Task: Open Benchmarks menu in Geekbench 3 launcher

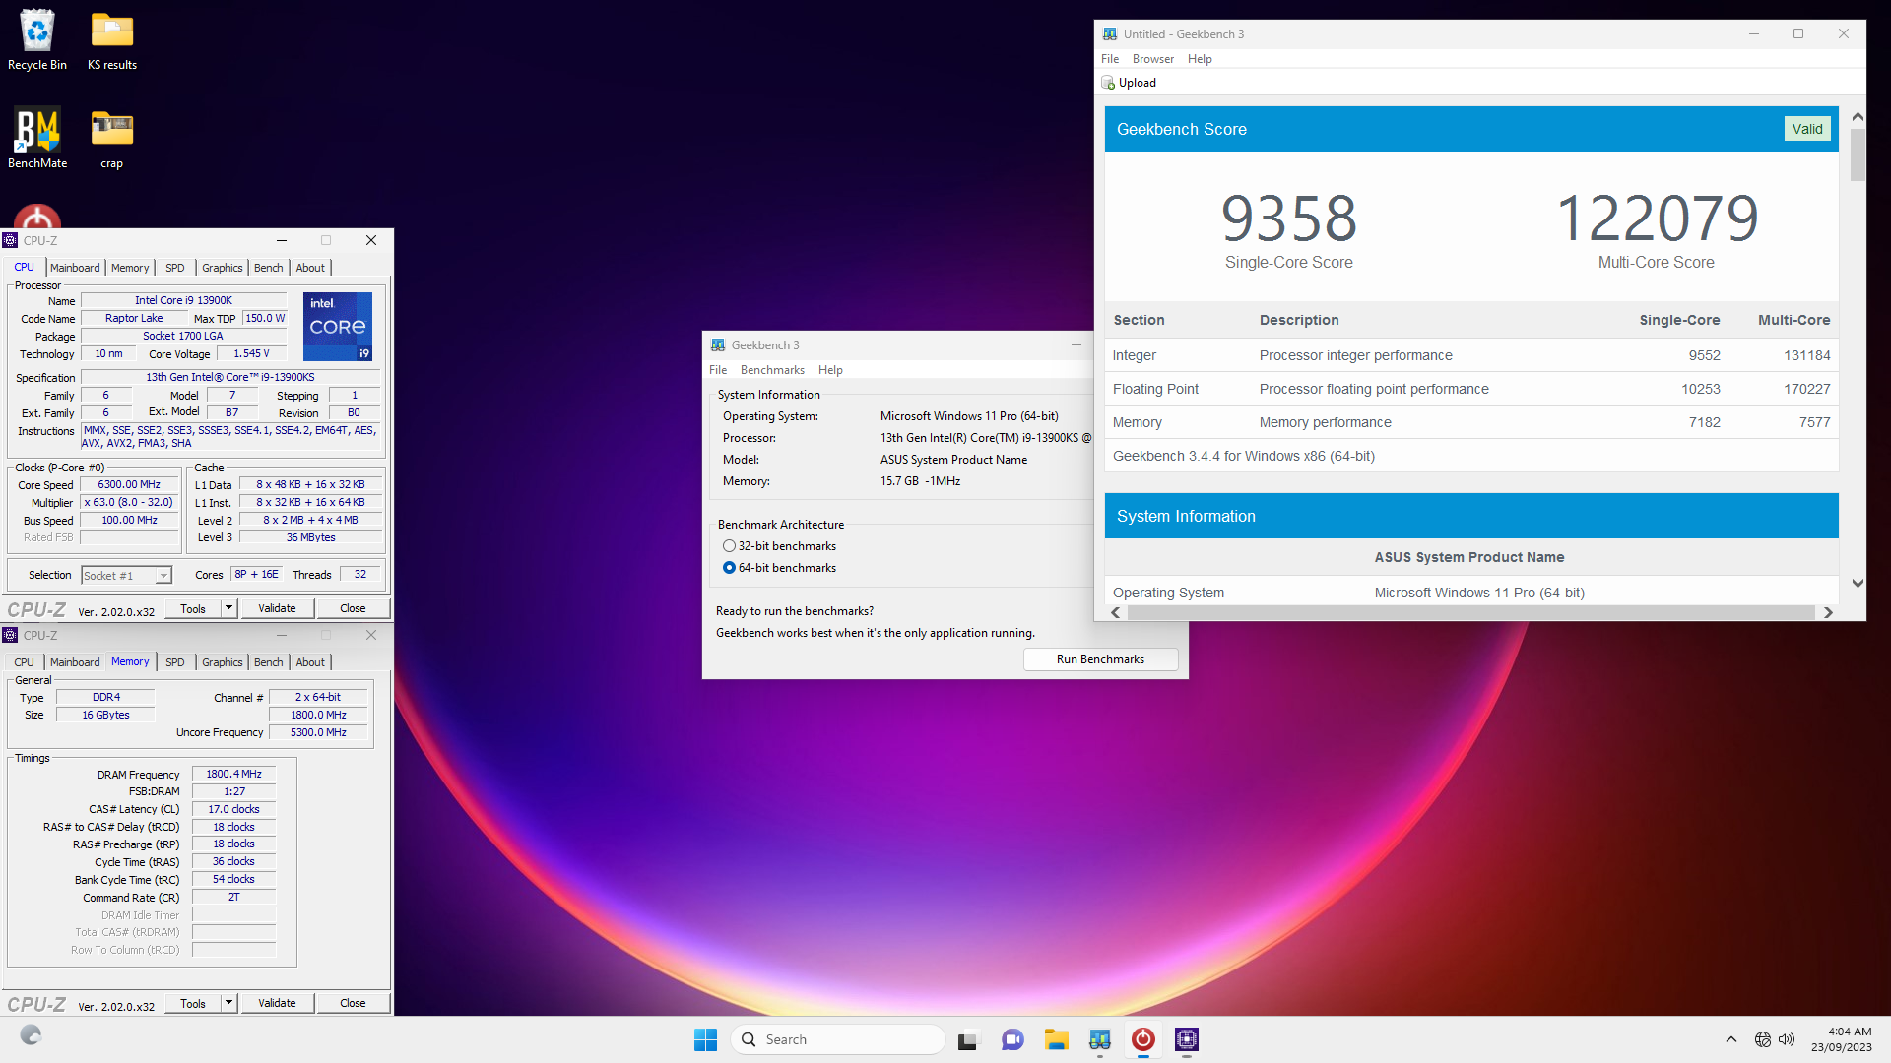Action: pos(772,370)
